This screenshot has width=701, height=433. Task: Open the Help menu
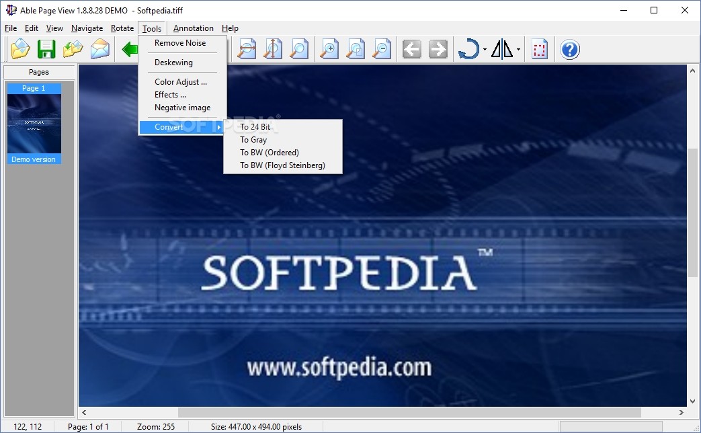(230, 28)
